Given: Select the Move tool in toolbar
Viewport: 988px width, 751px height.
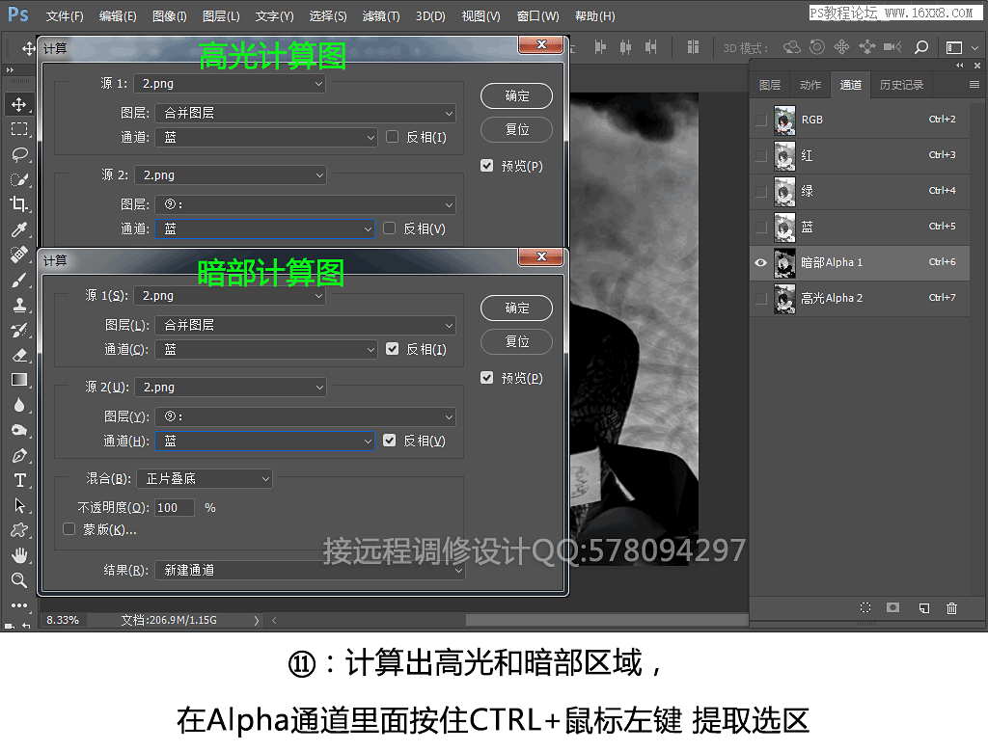Looking at the screenshot, I should (19, 104).
